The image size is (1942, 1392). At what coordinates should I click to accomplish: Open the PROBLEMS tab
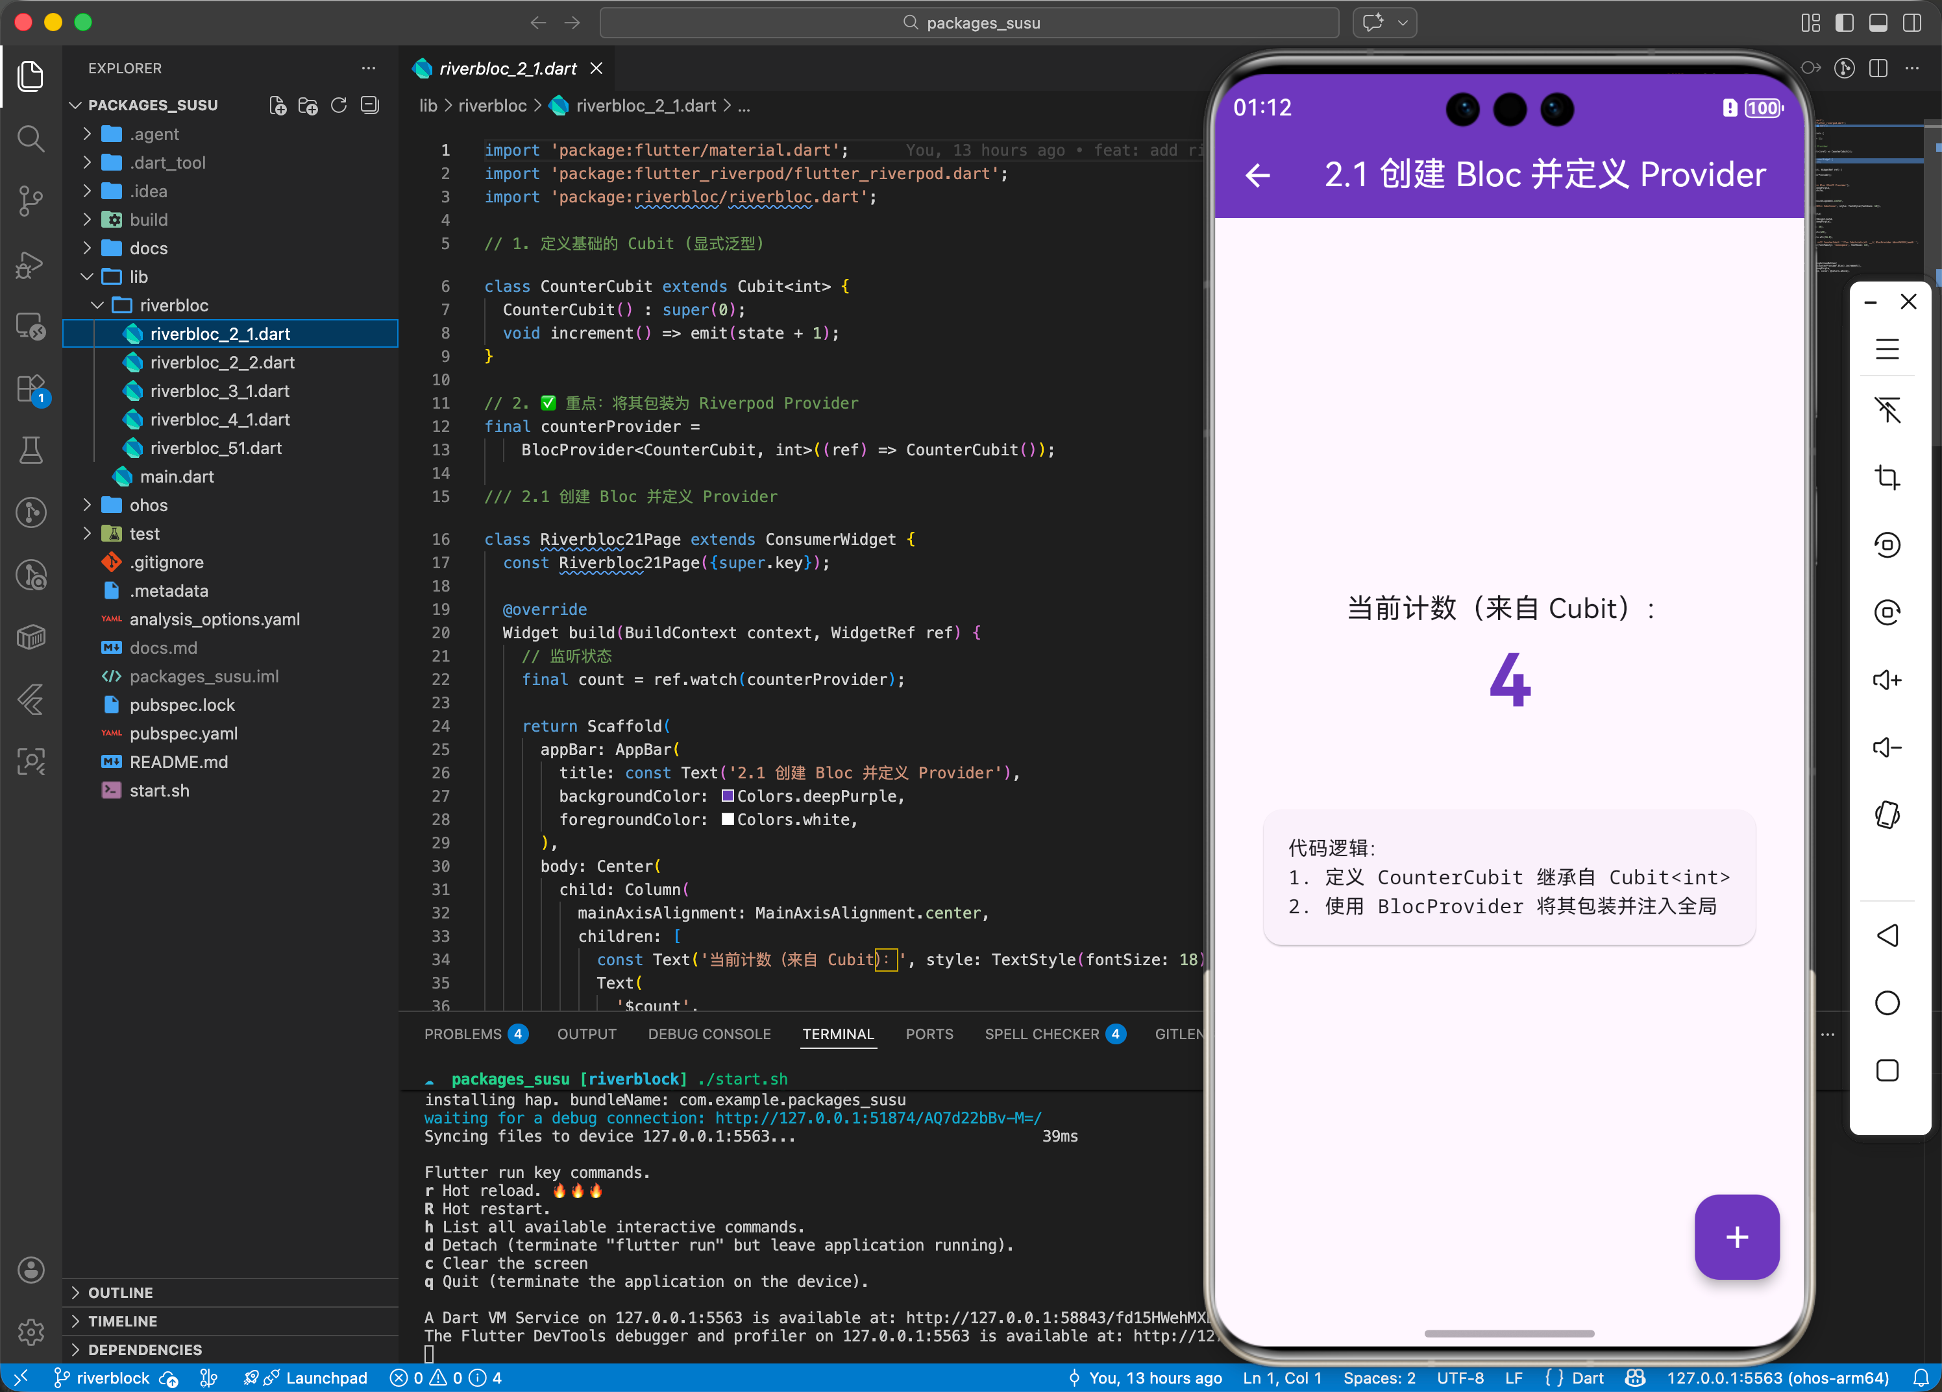pos(463,1033)
